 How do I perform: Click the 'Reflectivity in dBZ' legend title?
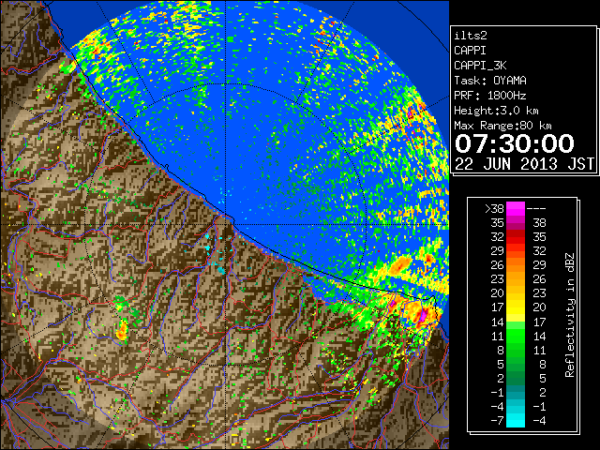(x=570, y=315)
